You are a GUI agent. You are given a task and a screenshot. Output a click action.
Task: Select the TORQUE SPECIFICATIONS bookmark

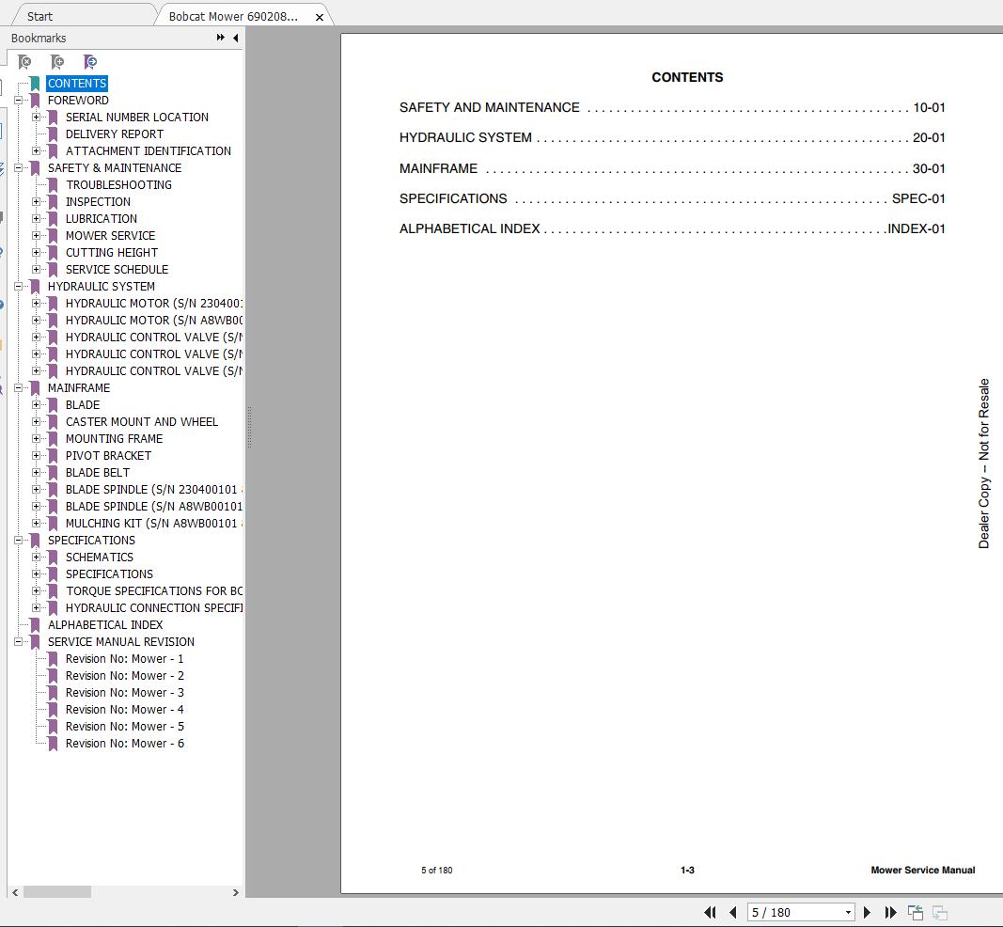coord(153,591)
